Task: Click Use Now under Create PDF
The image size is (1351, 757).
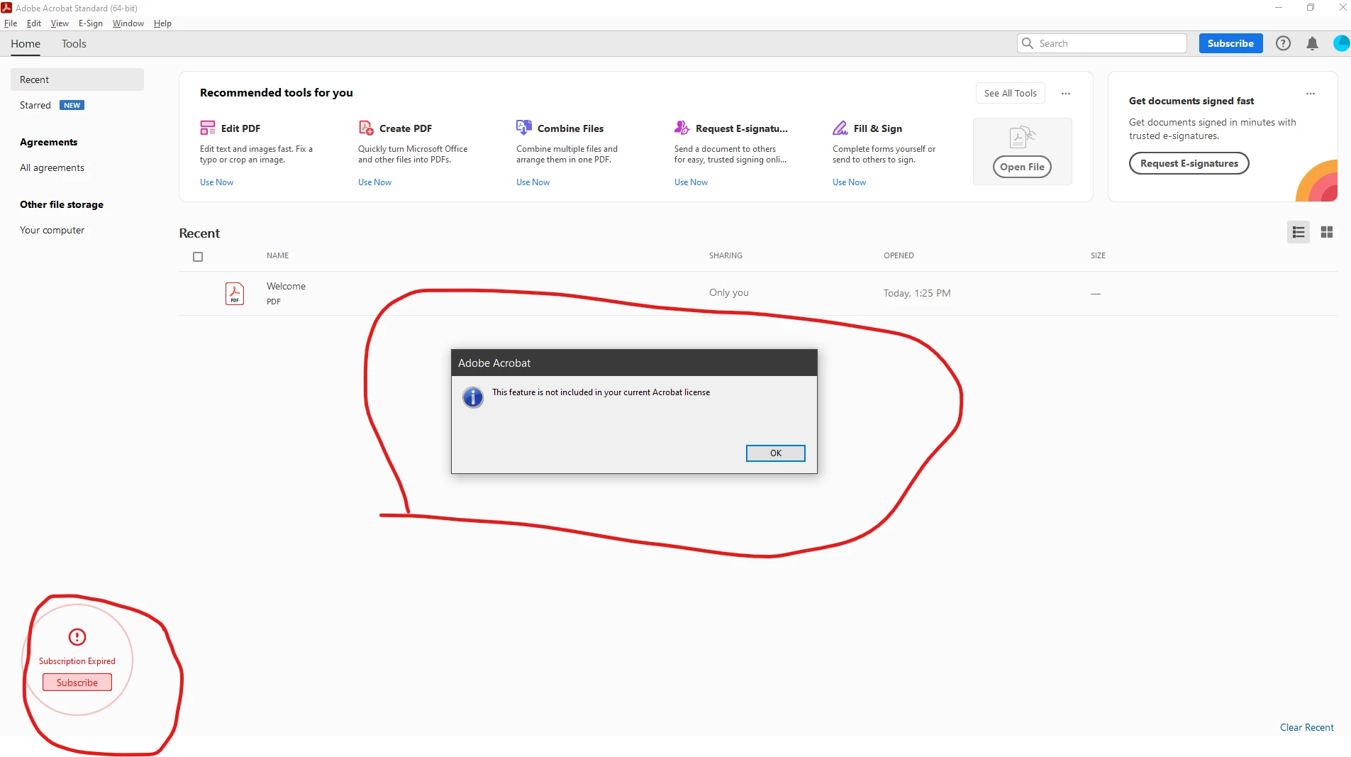Action: click(x=374, y=182)
